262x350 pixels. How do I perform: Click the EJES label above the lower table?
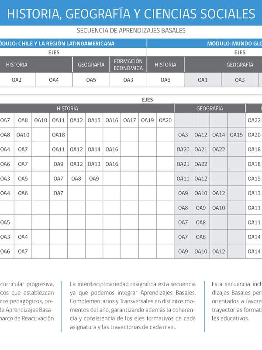[x=148, y=100]
